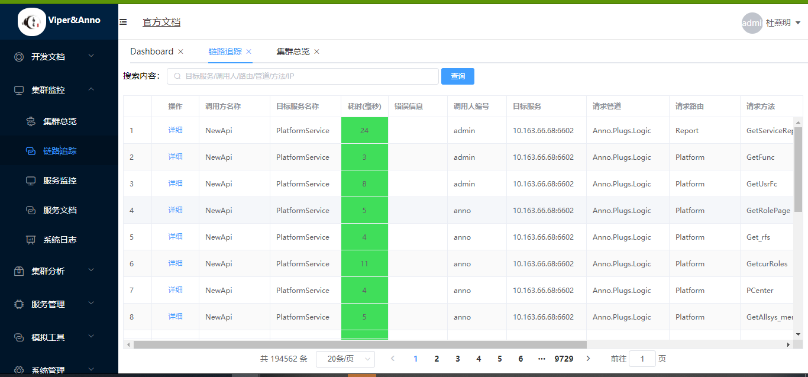Click the 查询 button

[x=458, y=76]
